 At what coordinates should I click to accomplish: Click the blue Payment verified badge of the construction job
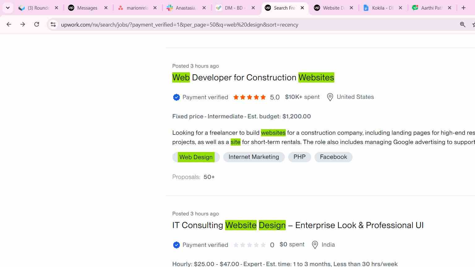[x=176, y=97]
